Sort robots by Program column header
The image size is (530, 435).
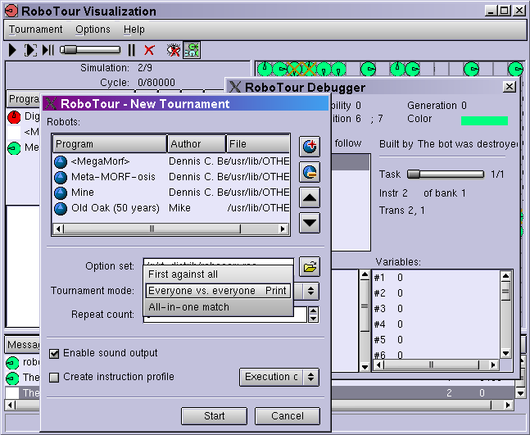pos(110,144)
